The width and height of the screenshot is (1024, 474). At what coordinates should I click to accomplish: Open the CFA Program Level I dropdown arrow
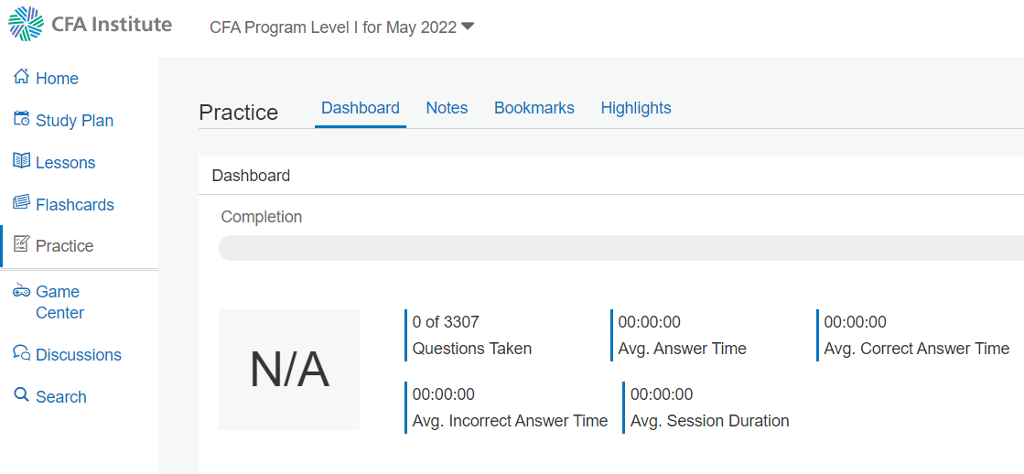(x=467, y=27)
